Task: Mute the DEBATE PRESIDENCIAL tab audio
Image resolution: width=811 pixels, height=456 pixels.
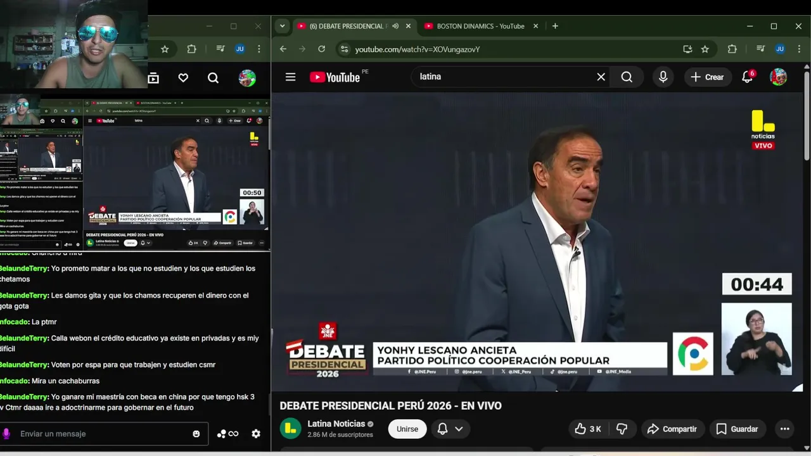Action: (395, 26)
